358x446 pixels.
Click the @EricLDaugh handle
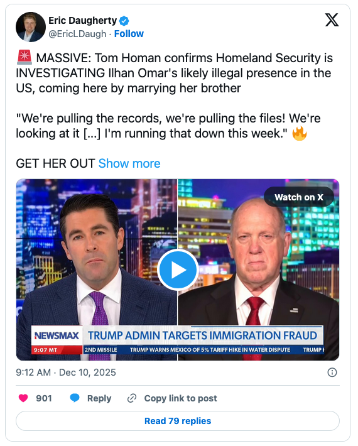[x=77, y=34]
